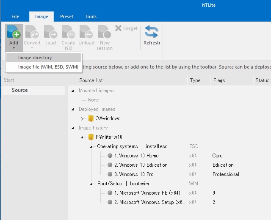The height and width of the screenshot is (220, 271).
Task: Switch to the Preset tab
Action: pos(67,16)
